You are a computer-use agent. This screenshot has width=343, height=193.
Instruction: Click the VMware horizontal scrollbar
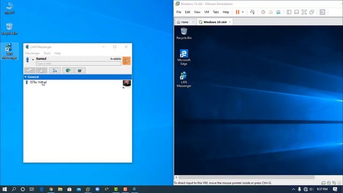click(x=247, y=177)
